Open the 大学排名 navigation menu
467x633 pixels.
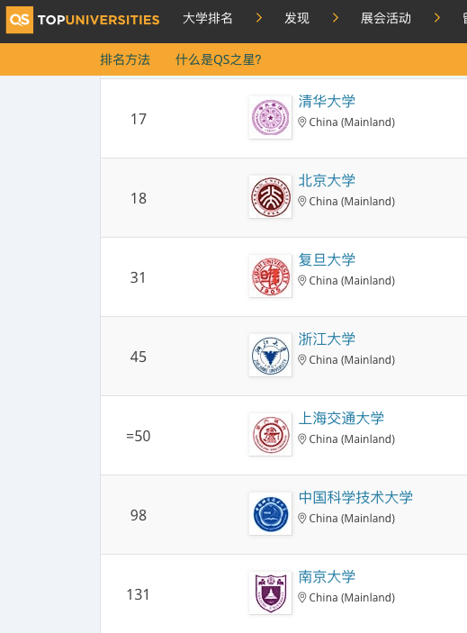pos(207,18)
